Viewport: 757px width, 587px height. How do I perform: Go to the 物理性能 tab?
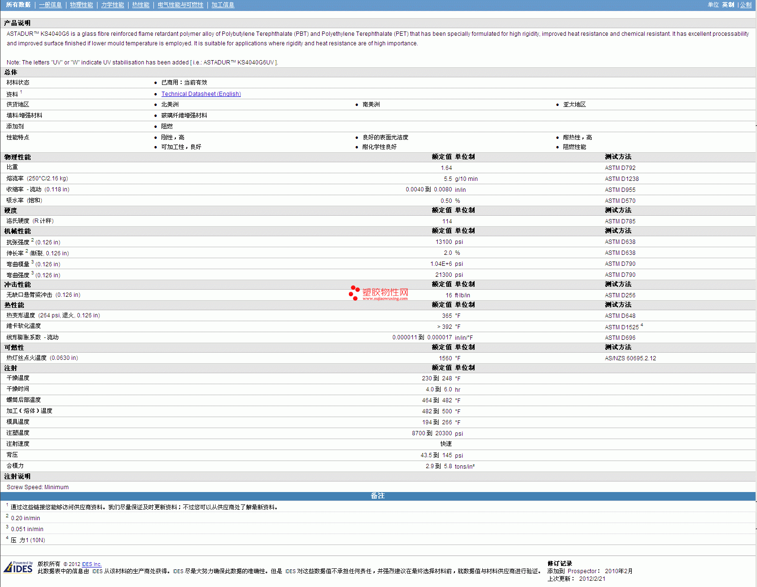[x=81, y=5]
